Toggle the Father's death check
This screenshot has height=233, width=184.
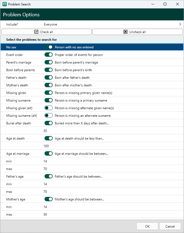[x=49, y=78]
